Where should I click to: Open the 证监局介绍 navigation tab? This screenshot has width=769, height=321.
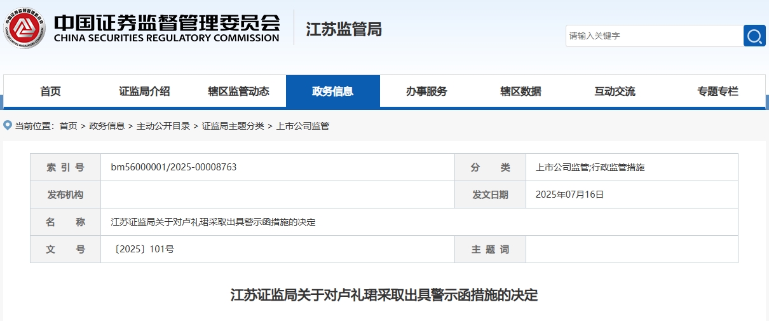(x=145, y=91)
